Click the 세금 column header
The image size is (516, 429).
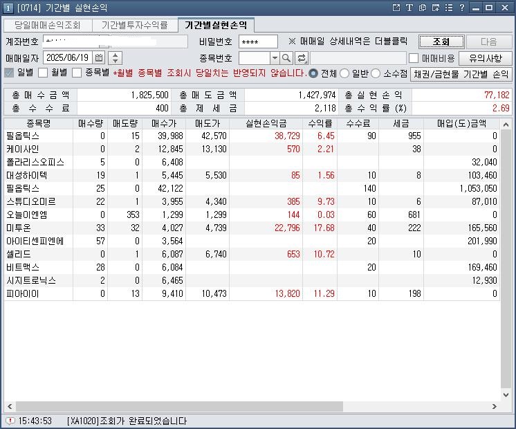[401, 123]
